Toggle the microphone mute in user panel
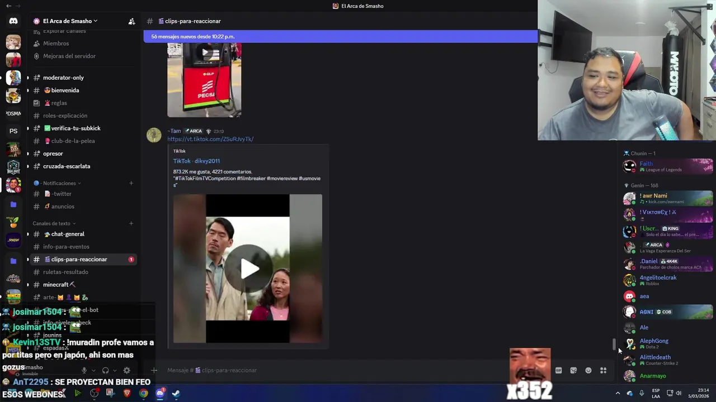Image resolution: width=716 pixels, height=402 pixels. click(84, 370)
